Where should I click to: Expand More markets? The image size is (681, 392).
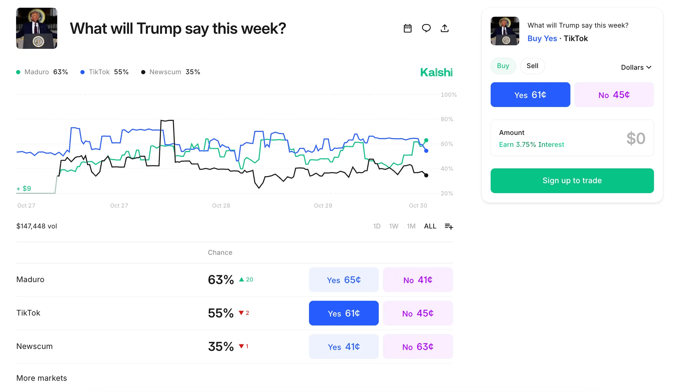coord(41,378)
